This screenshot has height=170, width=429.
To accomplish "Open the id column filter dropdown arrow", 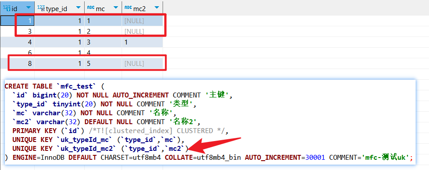I will click(28, 8).
